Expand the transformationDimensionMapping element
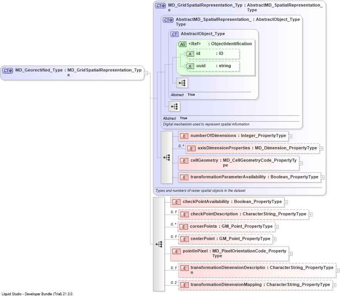The image size is (340, 296). tap(335, 285)
